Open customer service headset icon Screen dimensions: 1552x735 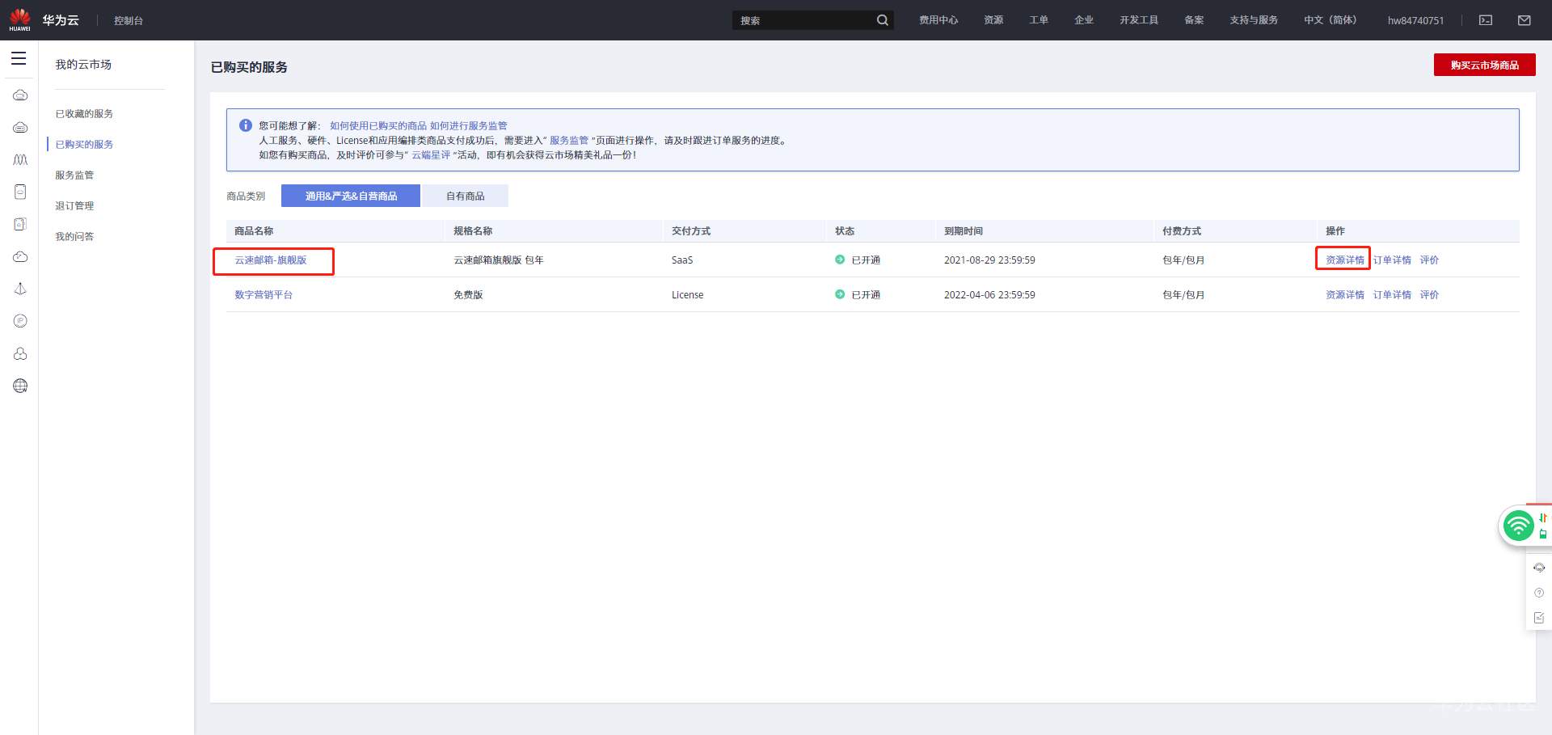[1539, 568]
